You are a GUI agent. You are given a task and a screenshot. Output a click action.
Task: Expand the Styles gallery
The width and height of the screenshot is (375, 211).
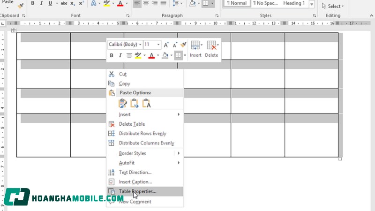(x=312, y=4)
